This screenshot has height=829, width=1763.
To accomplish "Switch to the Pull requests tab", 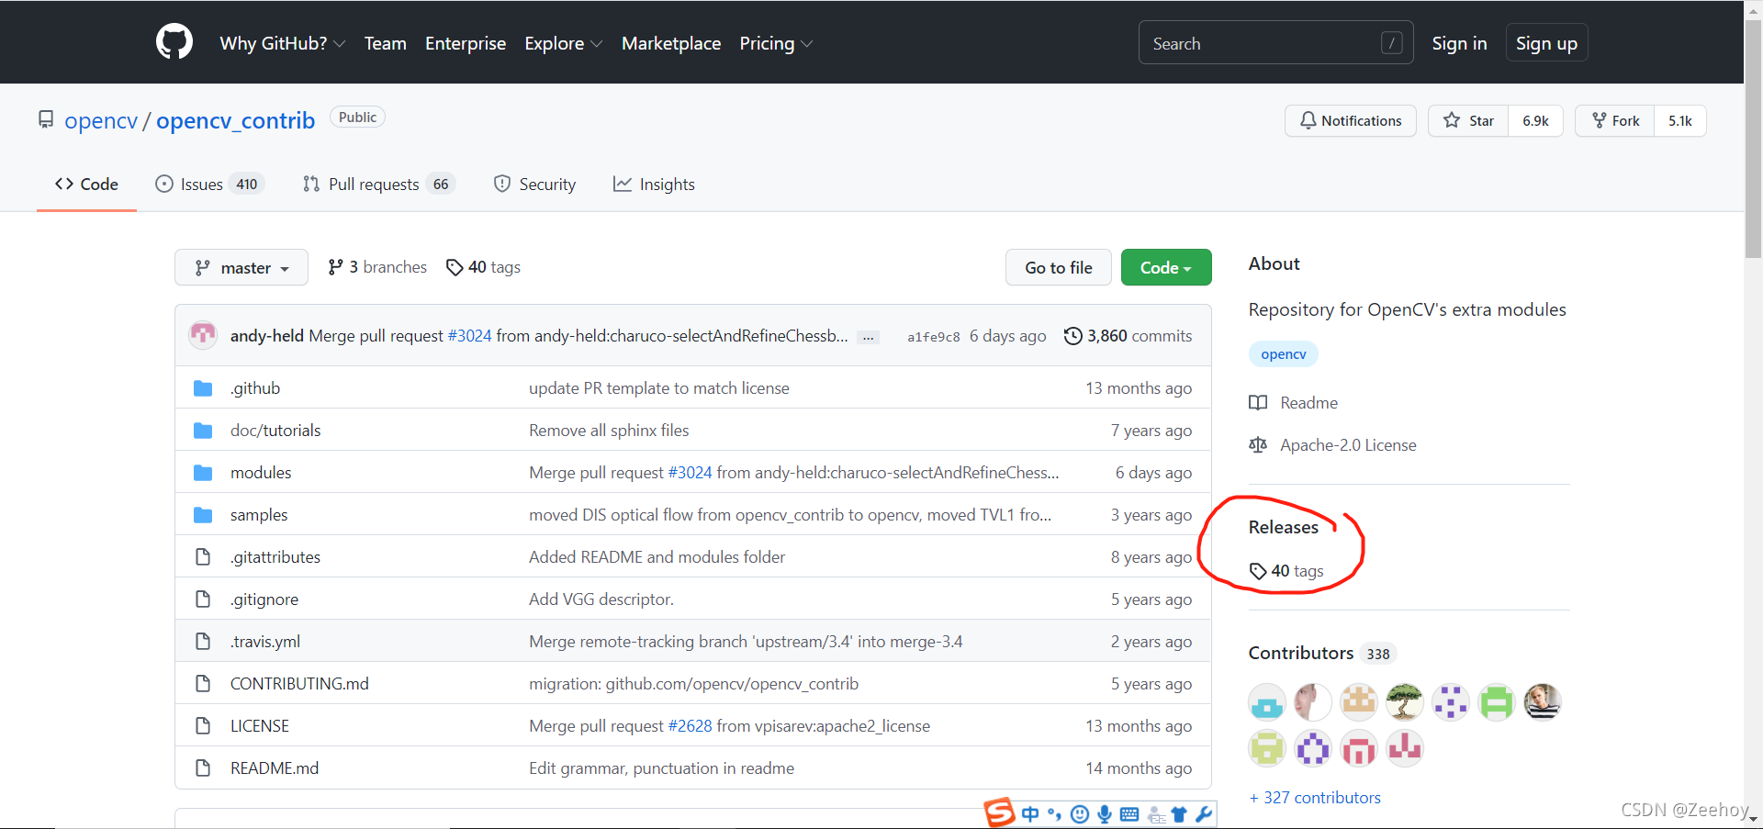I will point(378,184).
